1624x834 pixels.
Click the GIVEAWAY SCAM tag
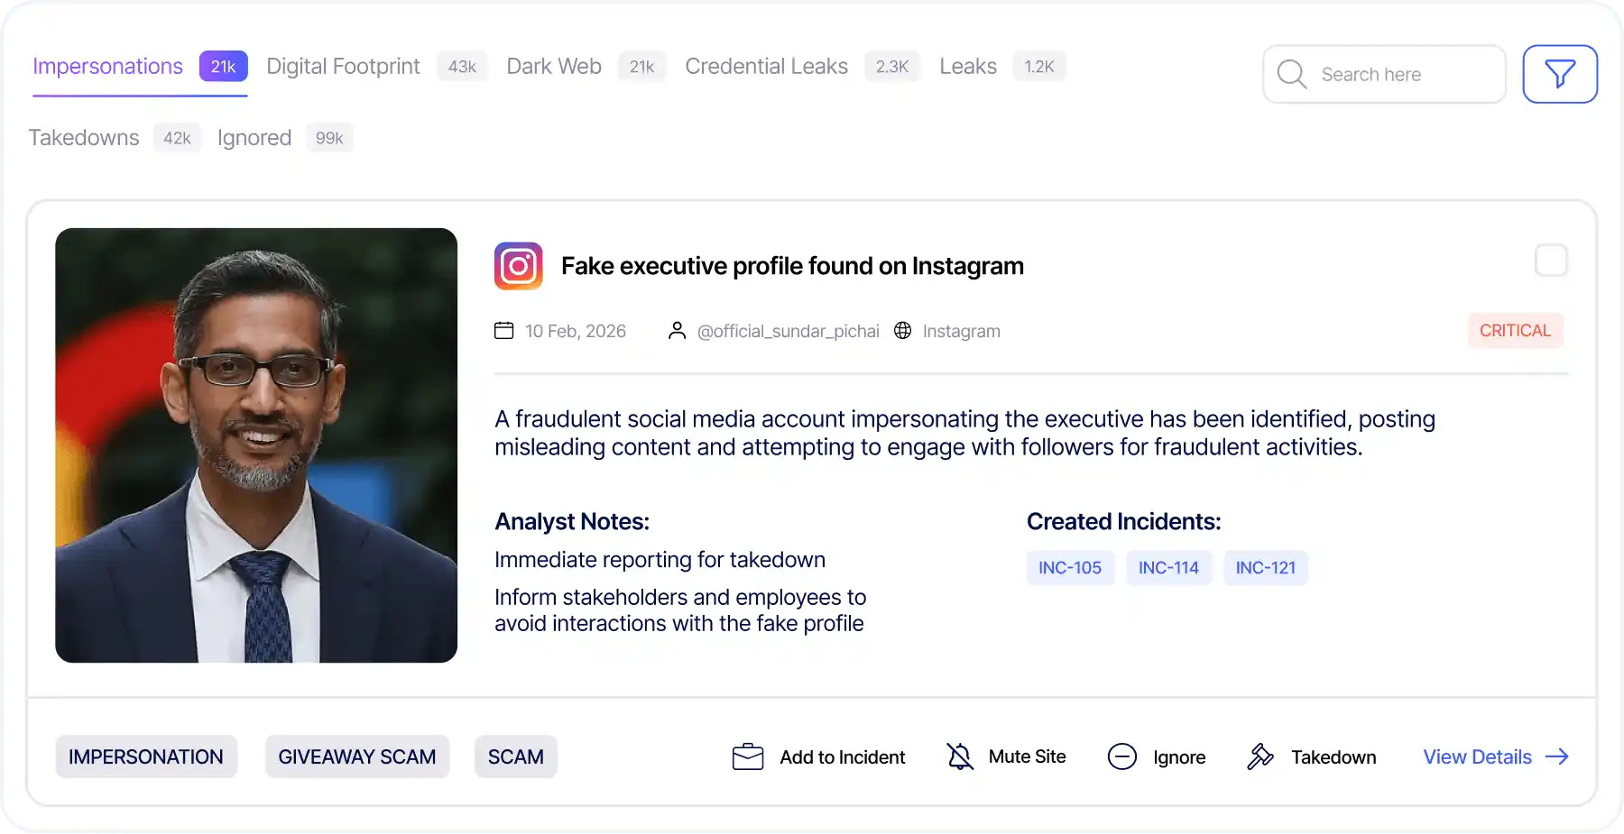356,756
